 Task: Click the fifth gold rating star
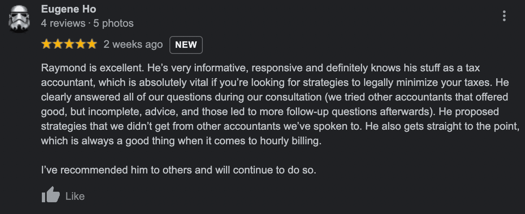coord(92,44)
